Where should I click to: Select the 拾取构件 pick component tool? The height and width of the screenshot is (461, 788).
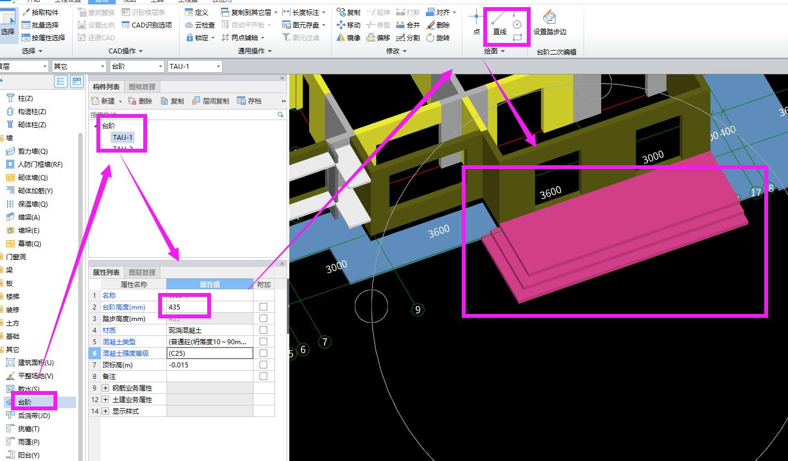pos(40,12)
